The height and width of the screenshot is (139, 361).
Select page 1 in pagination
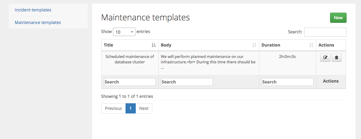click(x=130, y=108)
